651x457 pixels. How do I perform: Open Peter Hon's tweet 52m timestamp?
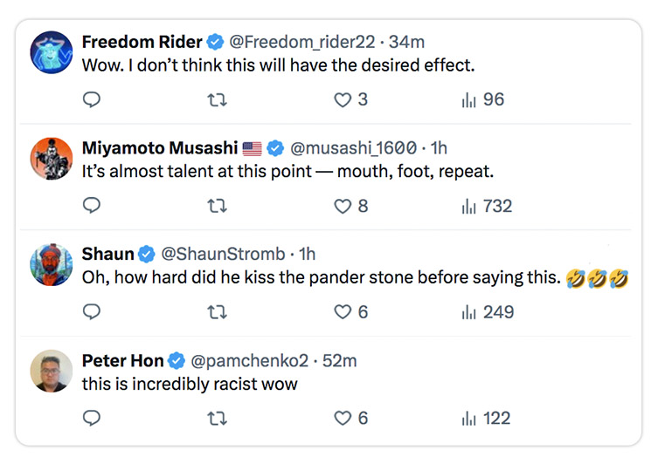339,360
